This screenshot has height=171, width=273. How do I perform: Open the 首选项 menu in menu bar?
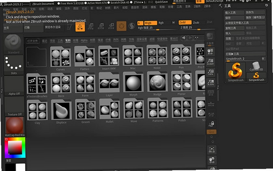[x=135, y=7]
